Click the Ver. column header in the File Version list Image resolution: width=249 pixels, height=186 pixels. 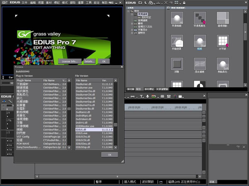click(x=107, y=81)
